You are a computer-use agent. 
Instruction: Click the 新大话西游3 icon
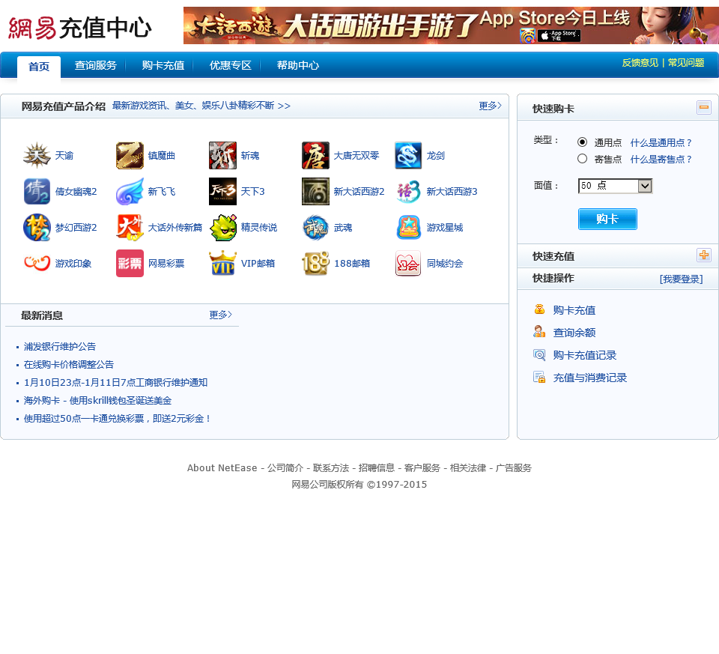click(408, 191)
